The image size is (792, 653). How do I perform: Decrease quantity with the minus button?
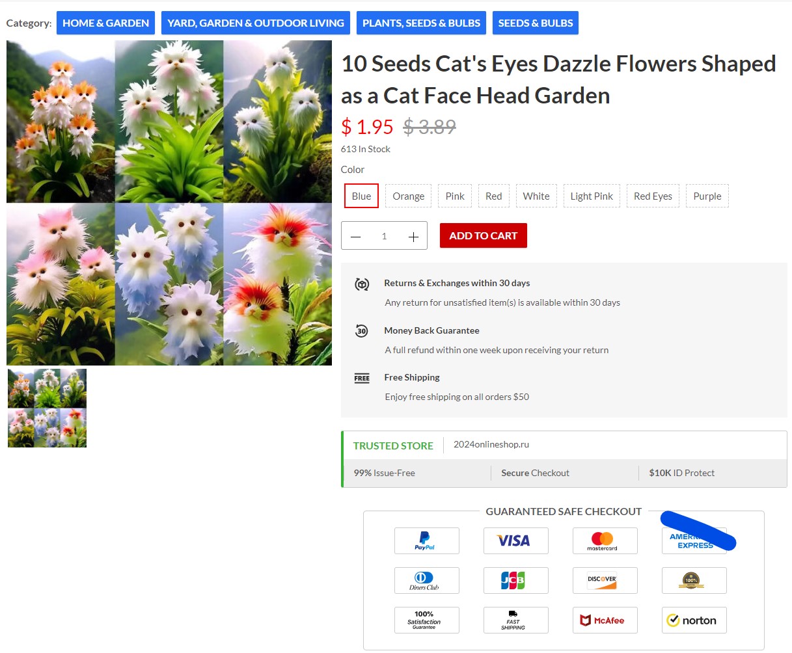(355, 236)
